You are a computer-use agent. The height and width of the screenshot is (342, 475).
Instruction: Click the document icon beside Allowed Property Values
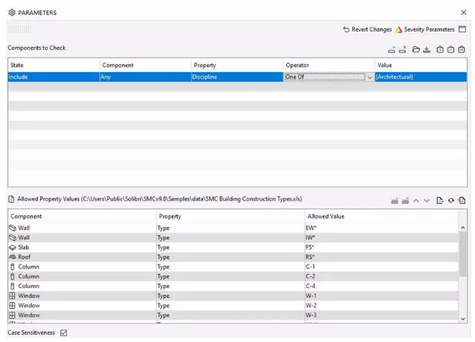tap(11, 199)
